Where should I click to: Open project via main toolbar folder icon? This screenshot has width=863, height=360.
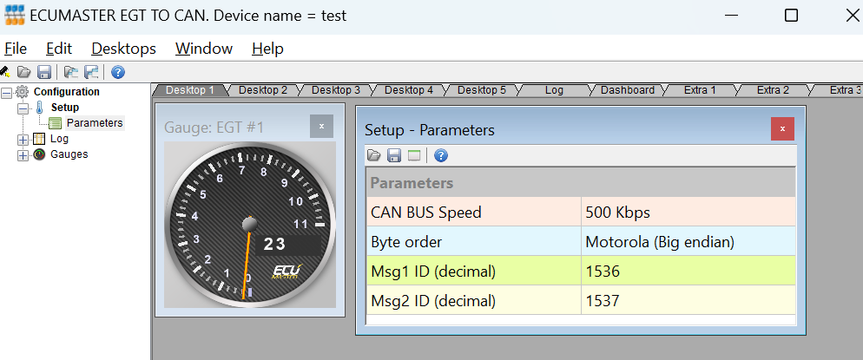coord(23,72)
